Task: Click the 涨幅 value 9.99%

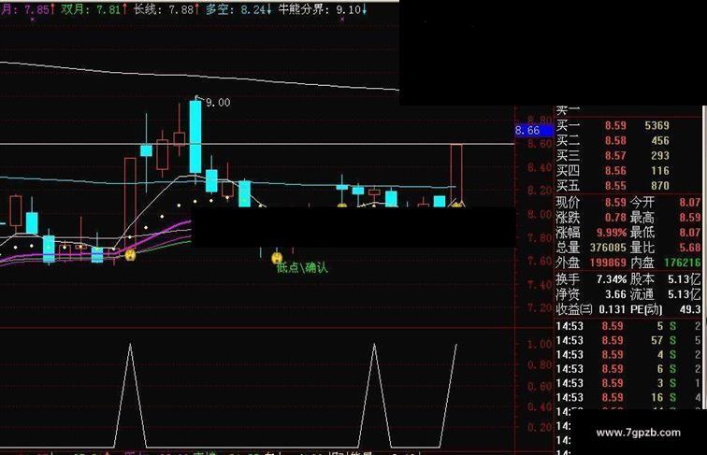Action: click(612, 233)
